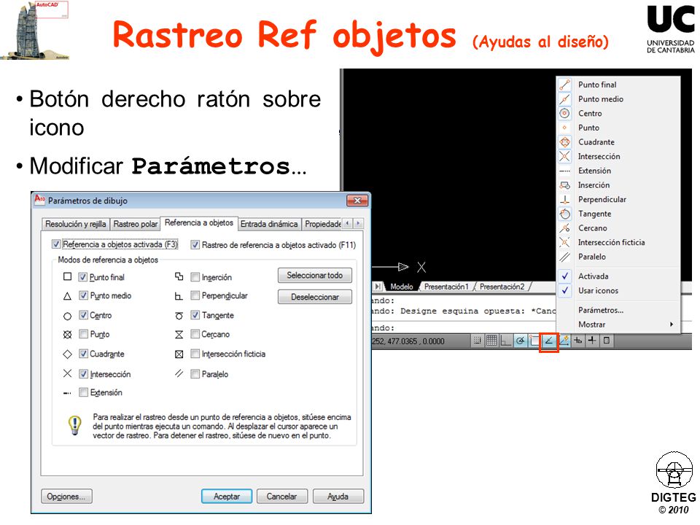Screen dimensions: 700x525
Task: Toggle Usar iconos in context menu
Action: [618, 290]
